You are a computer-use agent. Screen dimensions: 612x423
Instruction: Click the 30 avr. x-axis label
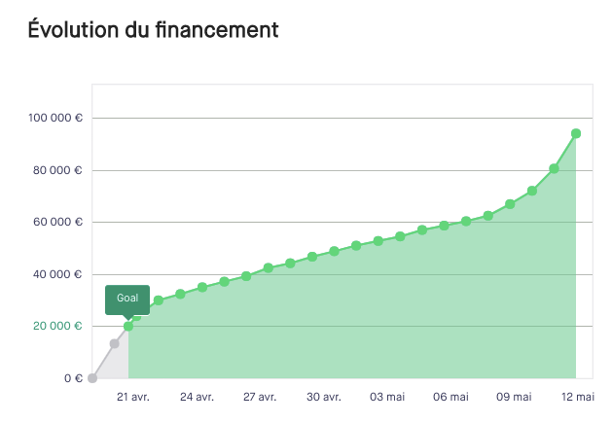pyautogui.click(x=323, y=397)
